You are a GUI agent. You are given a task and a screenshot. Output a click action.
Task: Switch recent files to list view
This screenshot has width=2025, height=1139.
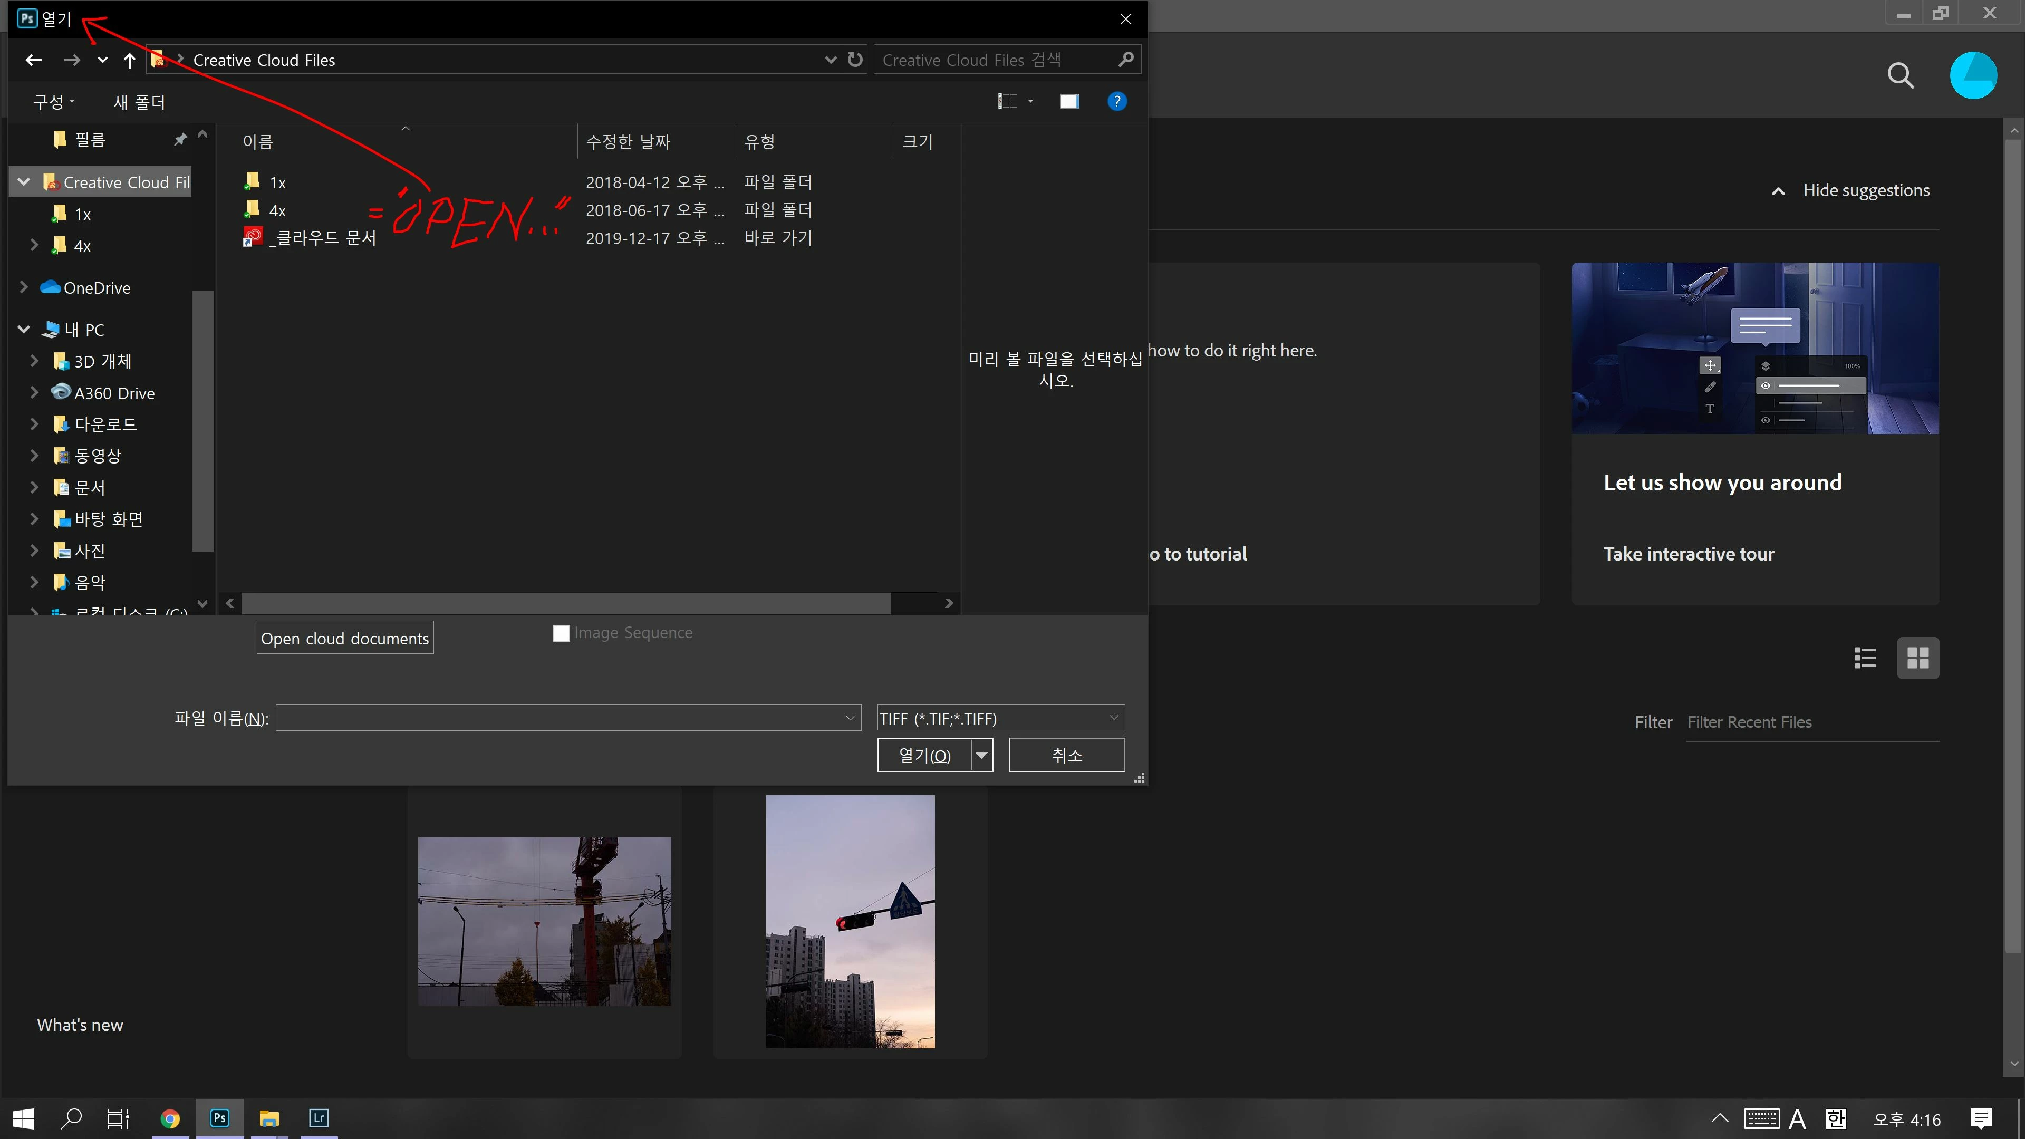pos(1865,658)
